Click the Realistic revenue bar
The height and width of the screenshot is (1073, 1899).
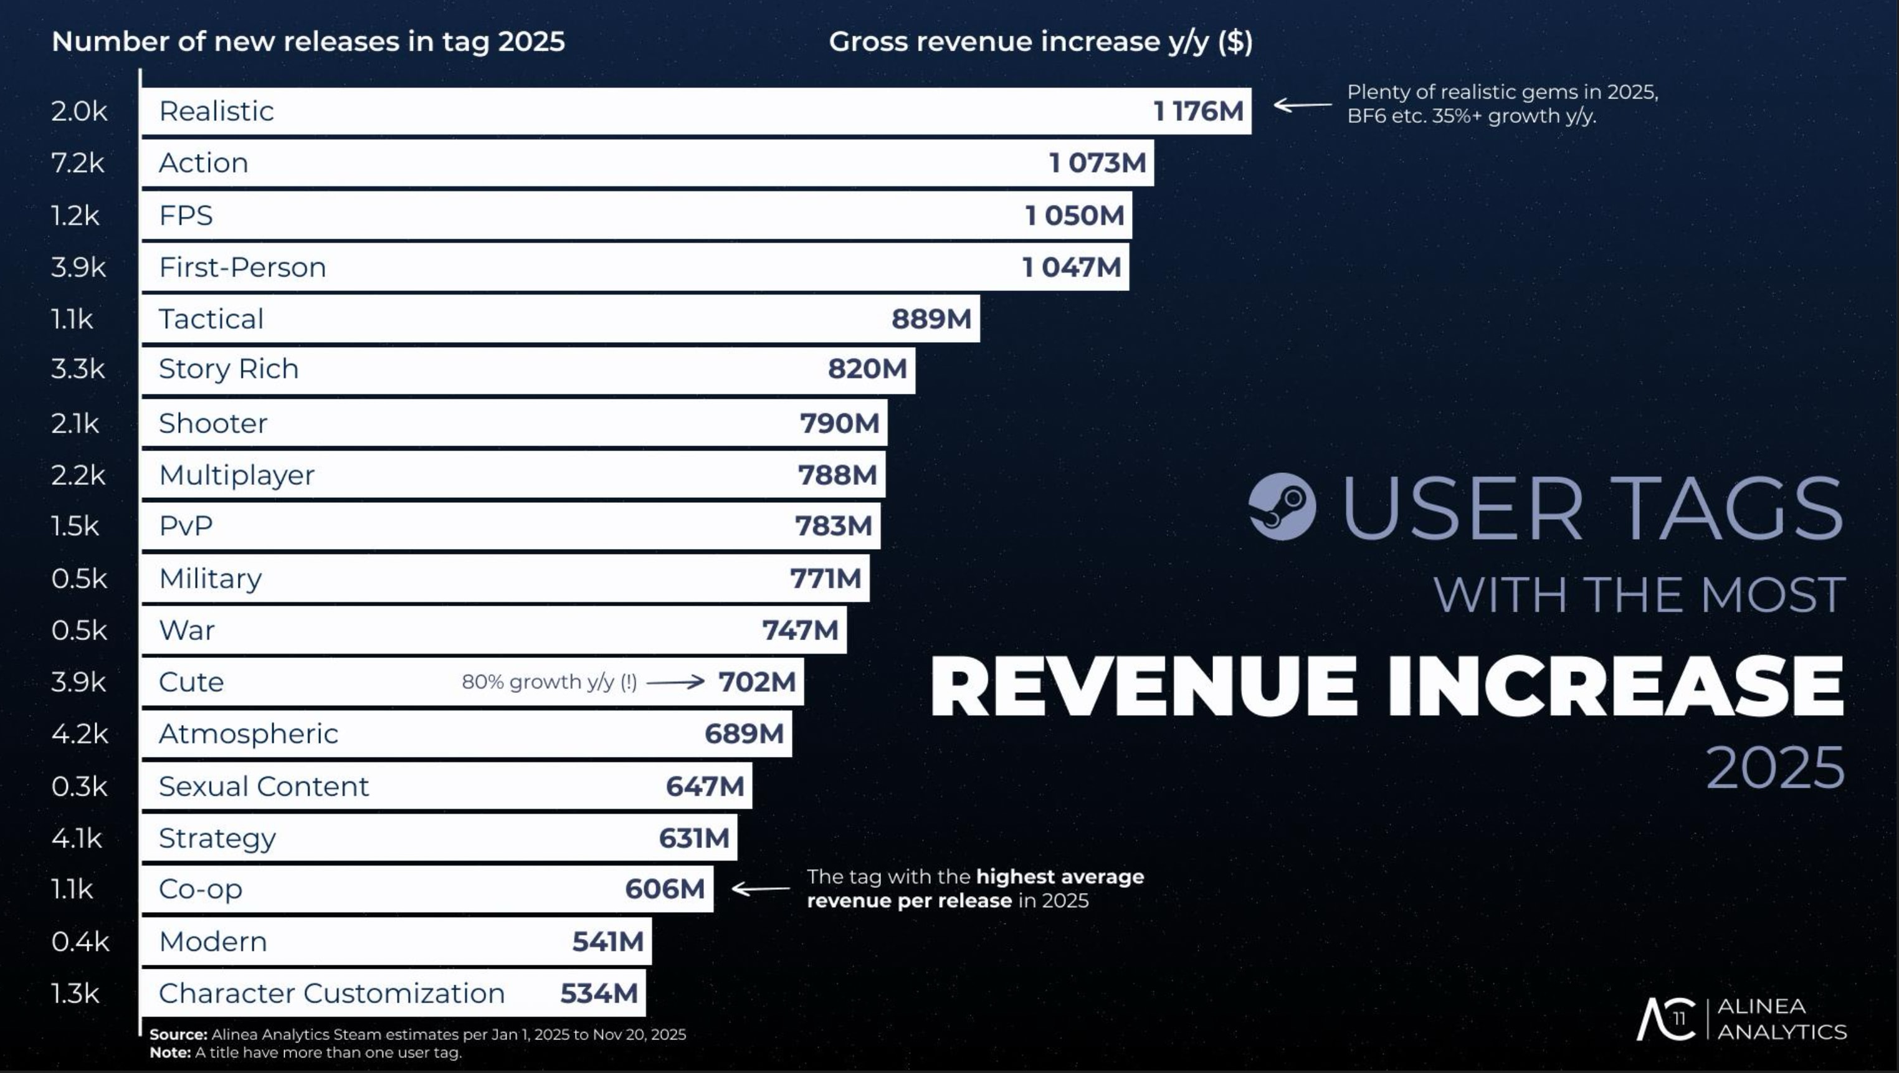pos(696,112)
